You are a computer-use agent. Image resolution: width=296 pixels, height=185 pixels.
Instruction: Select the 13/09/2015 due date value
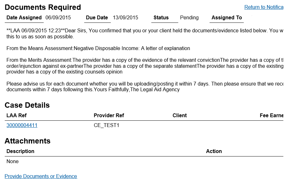tap(126, 18)
